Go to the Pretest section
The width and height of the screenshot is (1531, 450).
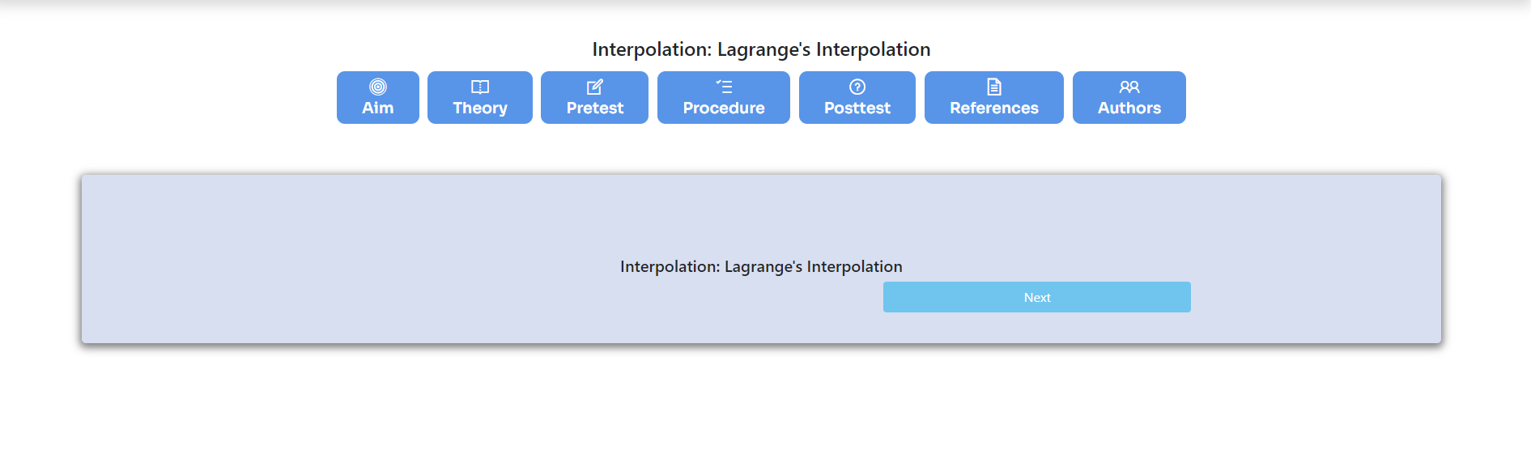[x=595, y=97]
